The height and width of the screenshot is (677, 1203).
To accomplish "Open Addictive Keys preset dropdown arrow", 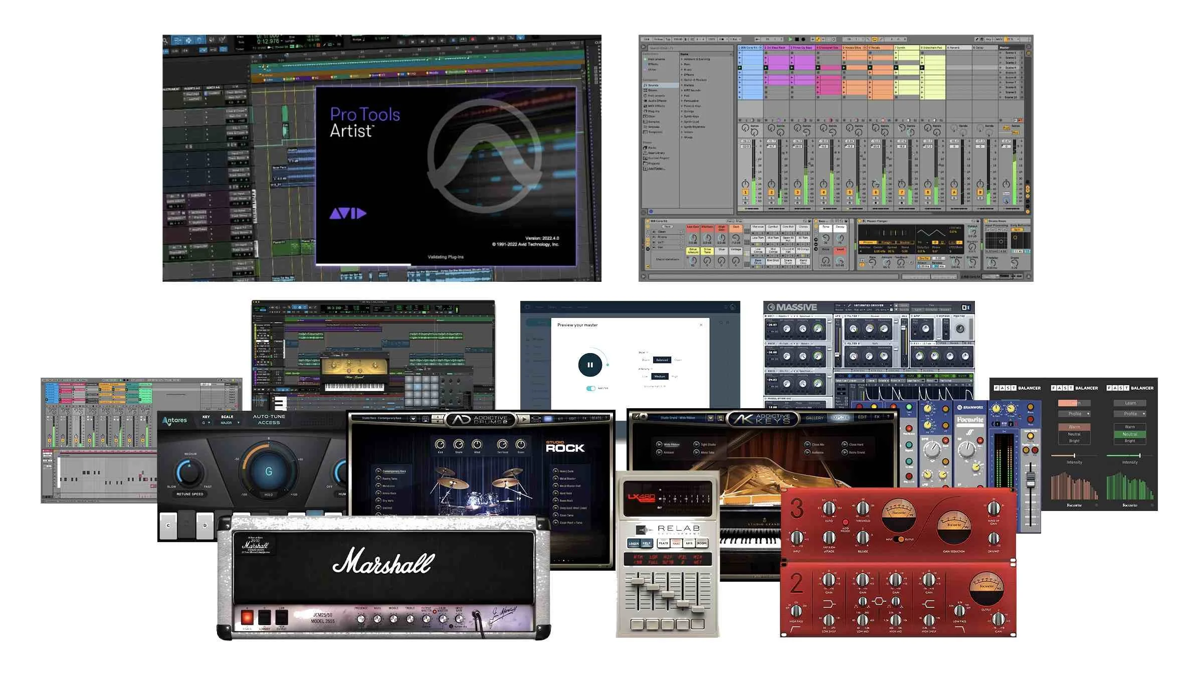I will [x=710, y=418].
